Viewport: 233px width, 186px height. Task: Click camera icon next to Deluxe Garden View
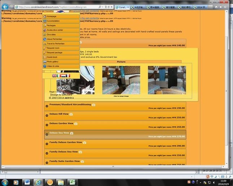[76, 124]
